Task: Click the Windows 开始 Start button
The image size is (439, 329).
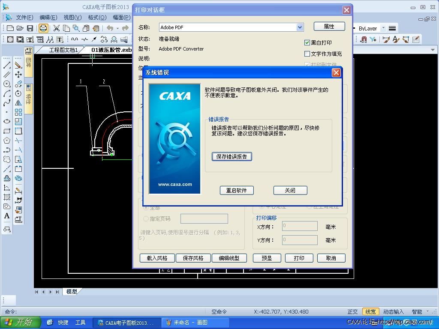Action: click(x=20, y=323)
